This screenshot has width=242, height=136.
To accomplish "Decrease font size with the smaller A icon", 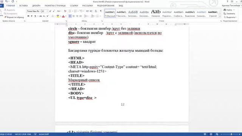I will click(54, 11).
